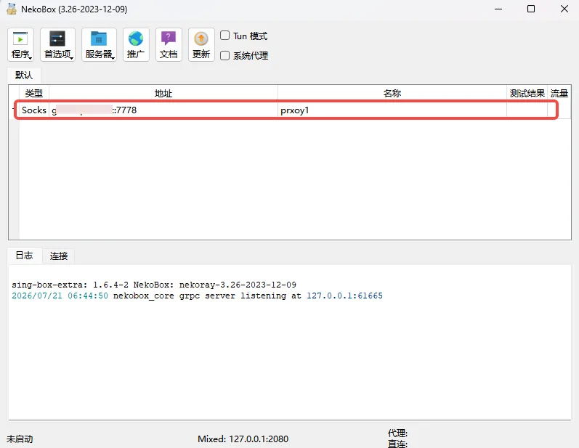The image size is (579, 448).
Task: Click the 127.0.0.1:61665 address in log
Action: pos(344,296)
